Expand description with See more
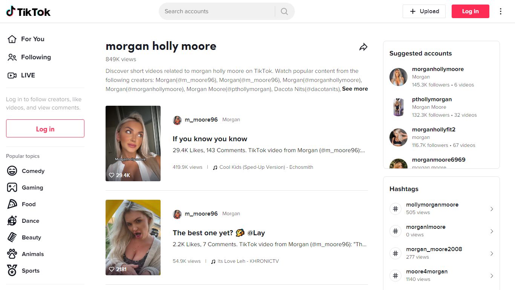 tap(355, 89)
